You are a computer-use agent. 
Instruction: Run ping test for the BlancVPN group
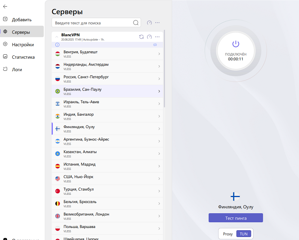(x=149, y=37)
